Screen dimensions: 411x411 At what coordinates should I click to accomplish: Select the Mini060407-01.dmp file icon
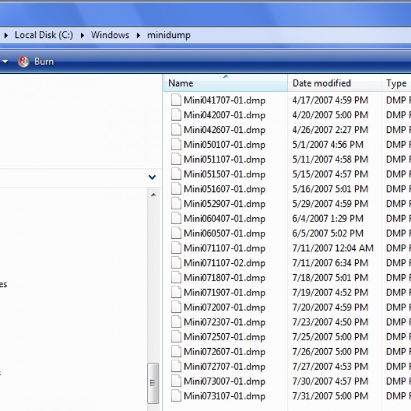pyautogui.click(x=177, y=218)
